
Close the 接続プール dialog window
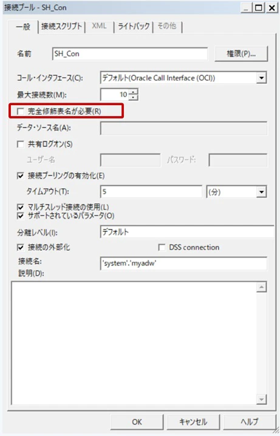coord(271,8)
